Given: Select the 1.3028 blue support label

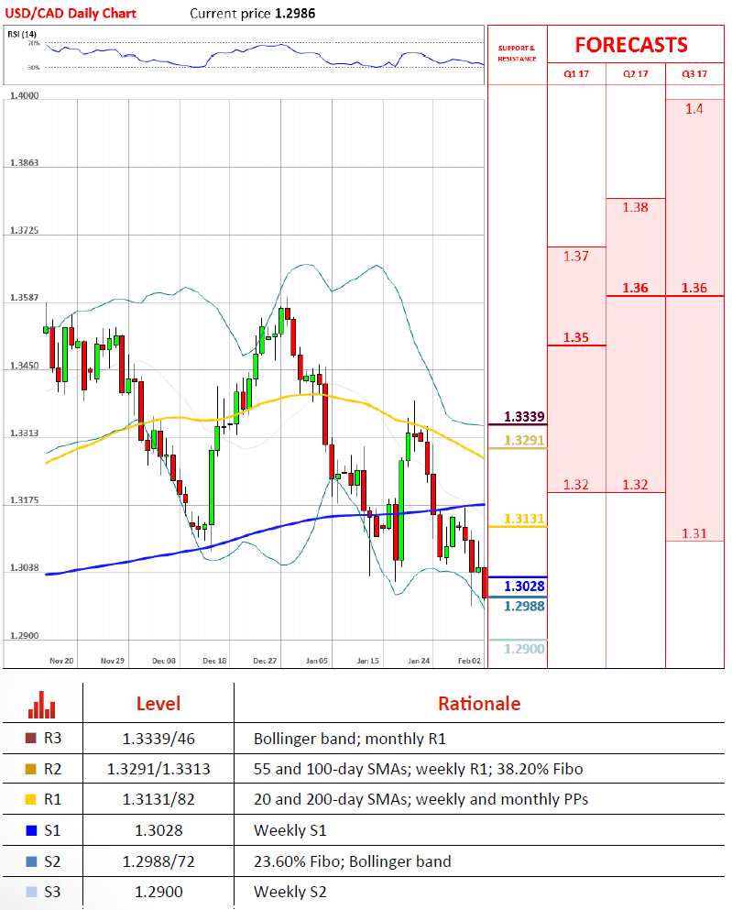Looking at the screenshot, I should point(525,586).
